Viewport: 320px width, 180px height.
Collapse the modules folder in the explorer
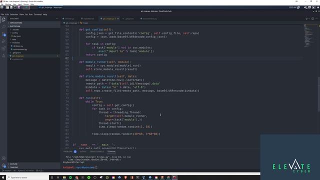[x=33, y=42]
